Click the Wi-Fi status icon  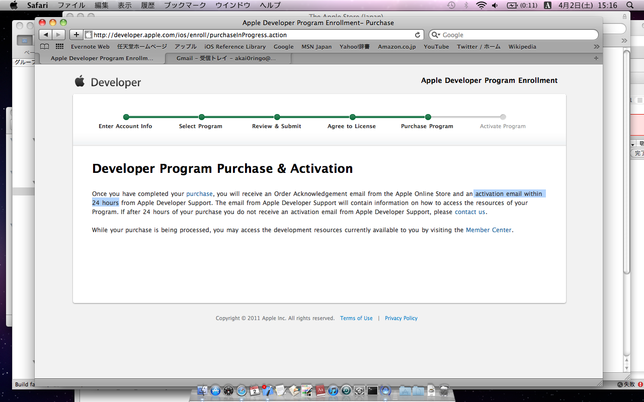click(481, 5)
